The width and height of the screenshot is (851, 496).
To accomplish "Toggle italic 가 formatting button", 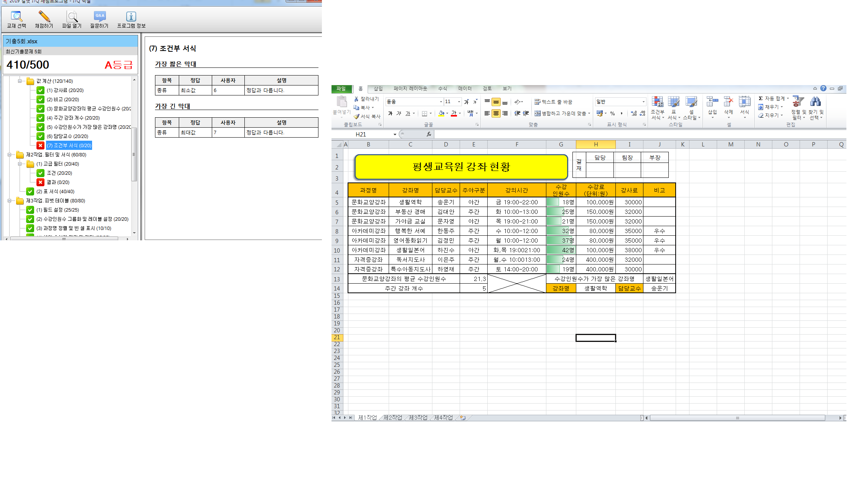I will click(x=399, y=113).
